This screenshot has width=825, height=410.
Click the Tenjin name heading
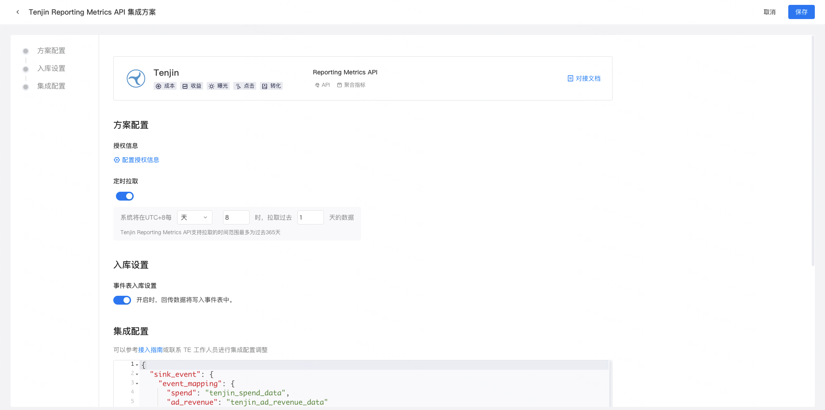[x=166, y=73]
